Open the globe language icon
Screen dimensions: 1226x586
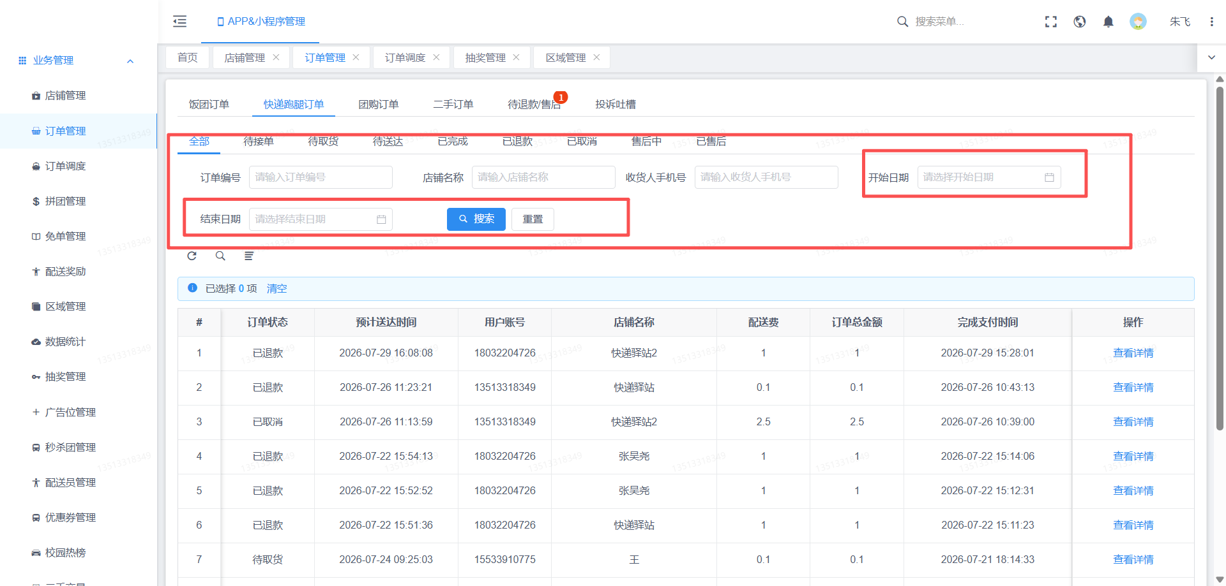pyautogui.click(x=1080, y=22)
